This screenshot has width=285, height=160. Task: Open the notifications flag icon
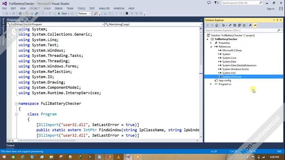click(x=216, y=3)
